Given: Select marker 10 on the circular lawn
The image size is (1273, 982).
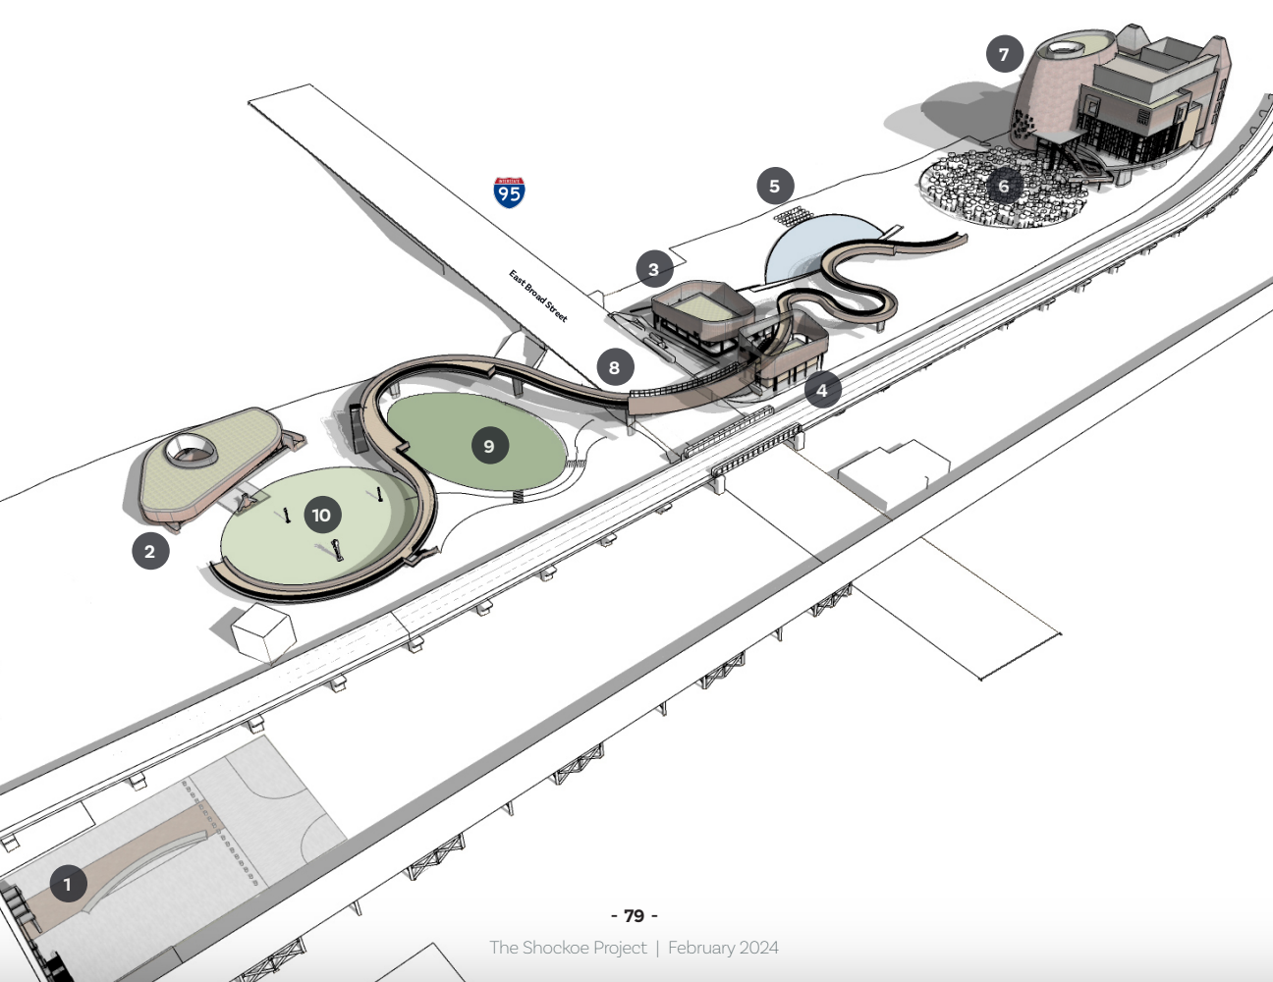Looking at the screenshot, I should click(x=321, y=515).
